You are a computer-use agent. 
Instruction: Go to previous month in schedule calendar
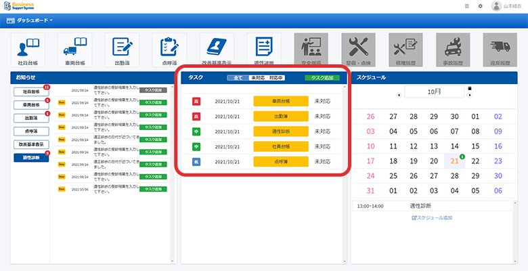398,94
